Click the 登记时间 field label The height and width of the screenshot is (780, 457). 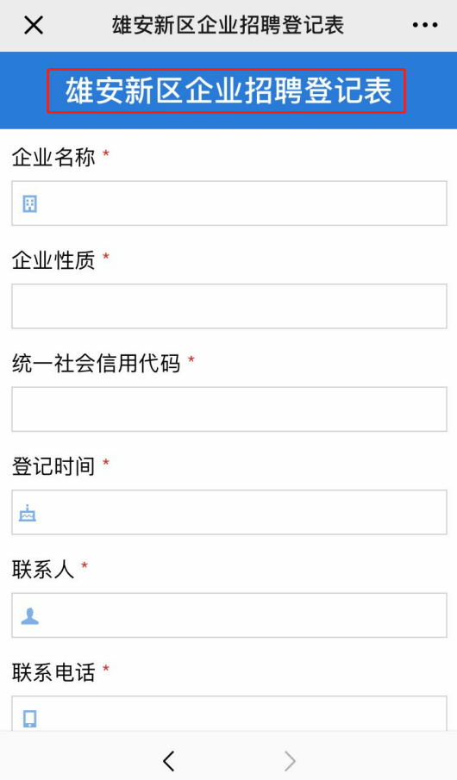click(53, 466)
